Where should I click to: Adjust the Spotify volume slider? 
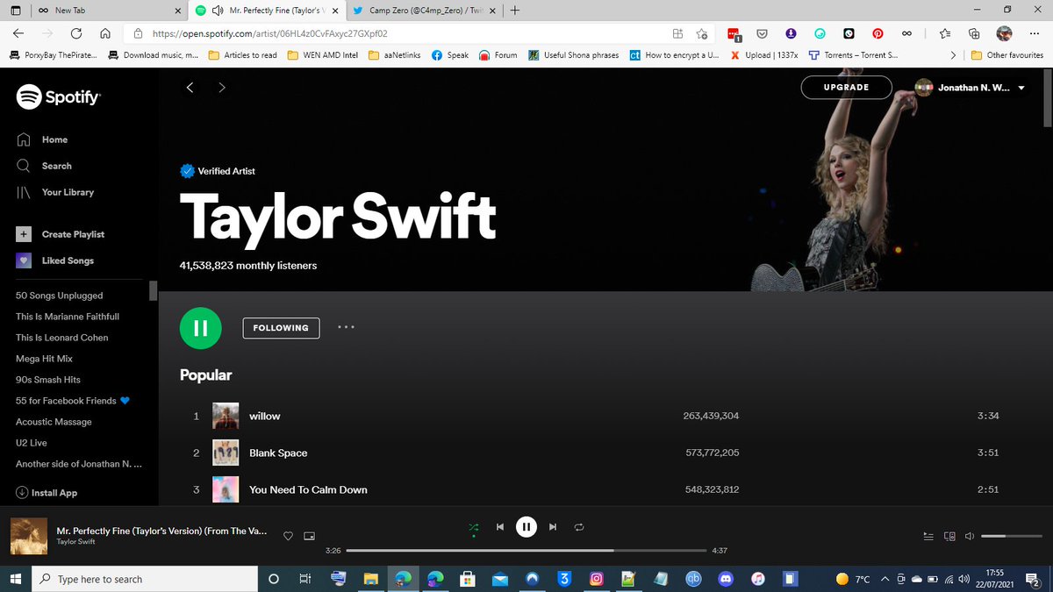pyautogui.click(x=1010, y=536)
